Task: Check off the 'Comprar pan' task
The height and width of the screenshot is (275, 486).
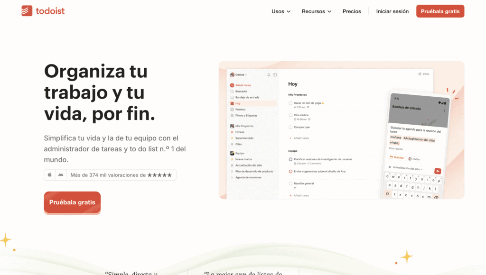Action: pyautogui.click(x=290, y=127)
